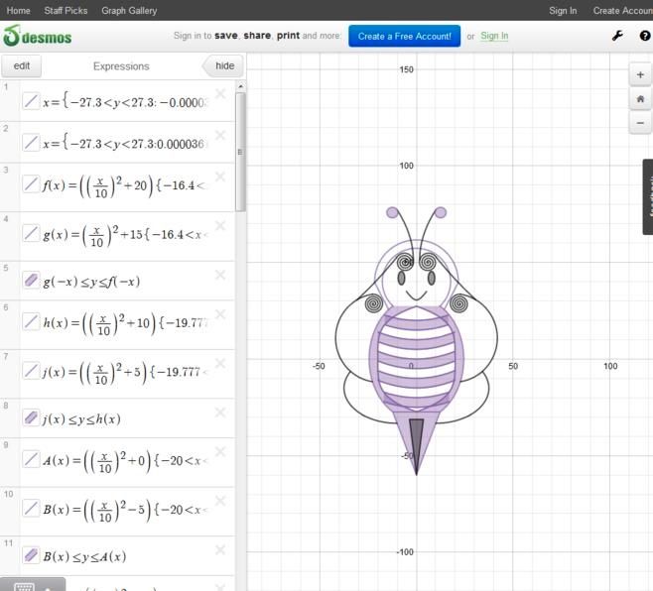The width and height of the screenshot is (653, 591).
Task: Delete the j(x)≤y≤h(x) row X
Action: (220, 413)
